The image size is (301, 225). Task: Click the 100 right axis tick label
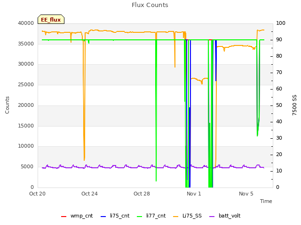[x=281, y=23]
